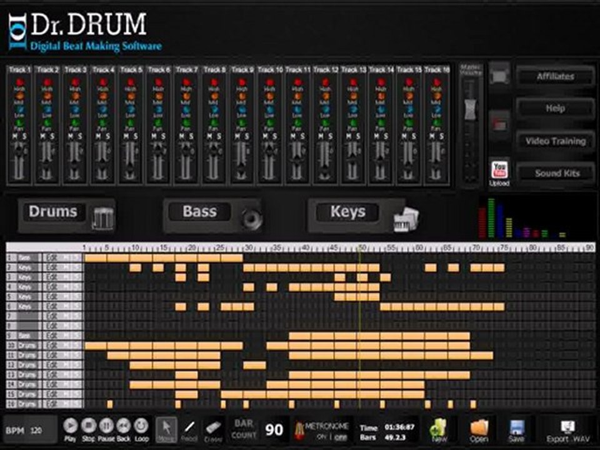This screenshot has height=450, width=600.
Task: Toggle the Loop playback button
Action: 141,426
